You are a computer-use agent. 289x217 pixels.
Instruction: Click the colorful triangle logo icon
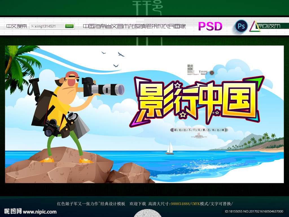[x=255, y=26]
